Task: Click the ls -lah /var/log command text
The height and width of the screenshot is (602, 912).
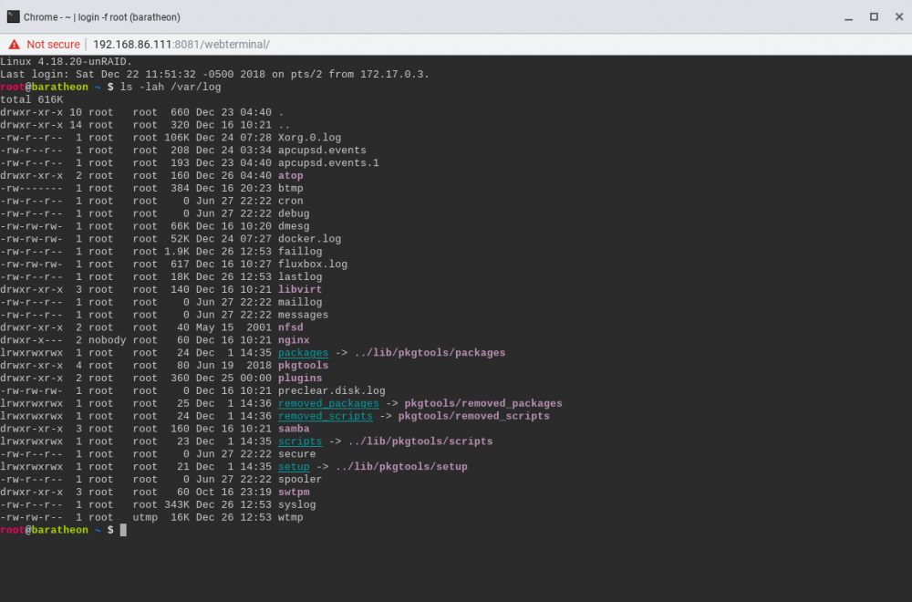Action: tap(171, 88)
